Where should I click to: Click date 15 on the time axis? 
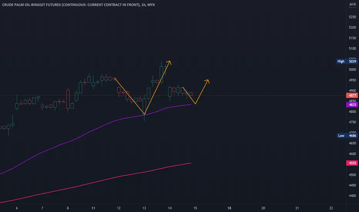(x=195, y=208)
